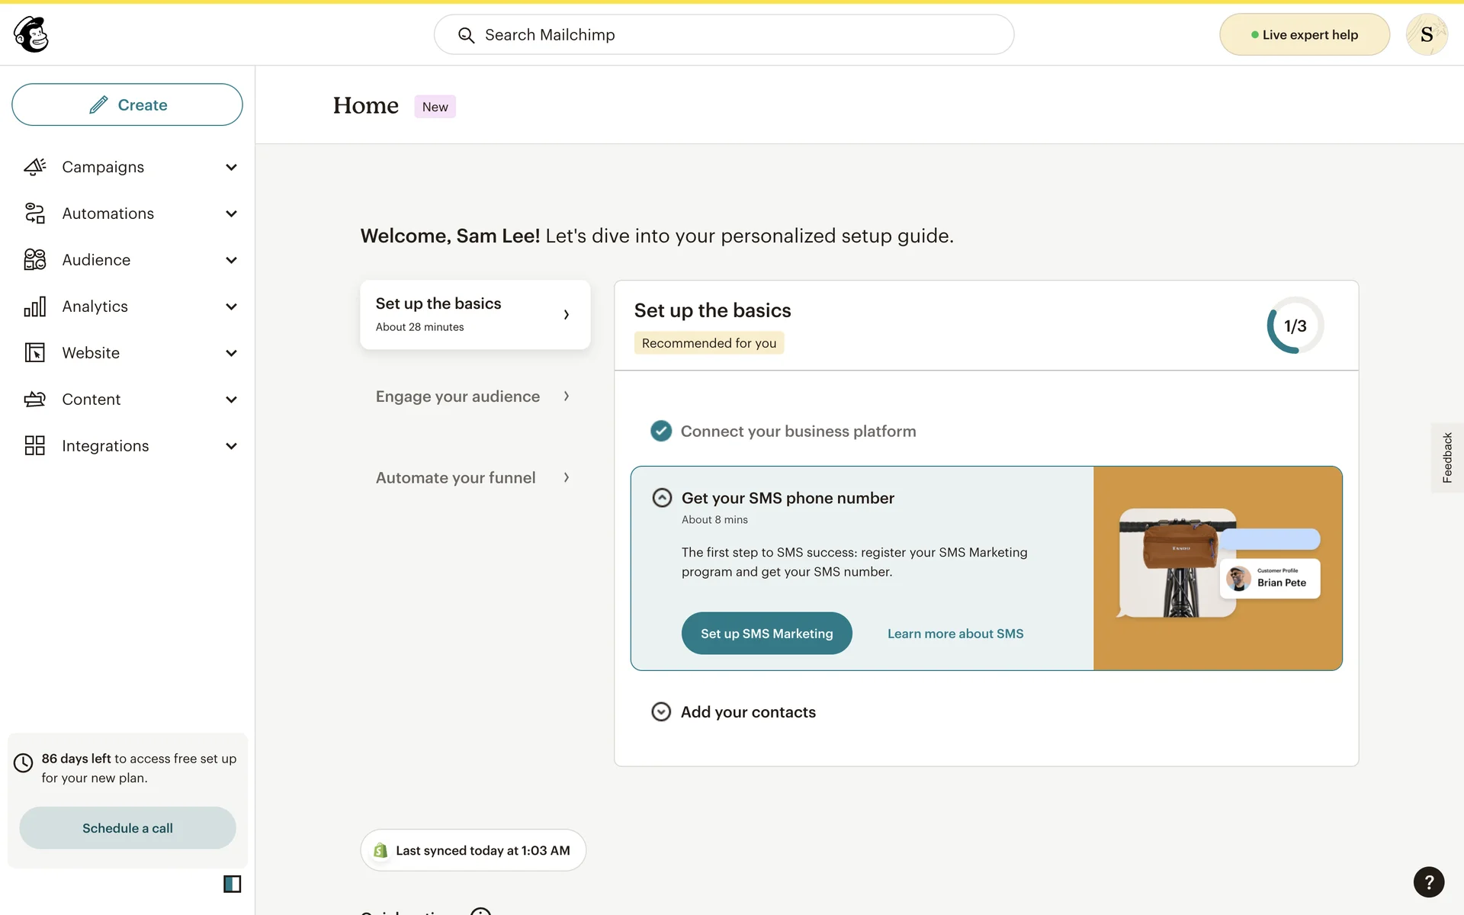This screenshot has width=1464, height=915.
Task: Collapse the Get your SMS phone number step
Action: click(662, 498)
